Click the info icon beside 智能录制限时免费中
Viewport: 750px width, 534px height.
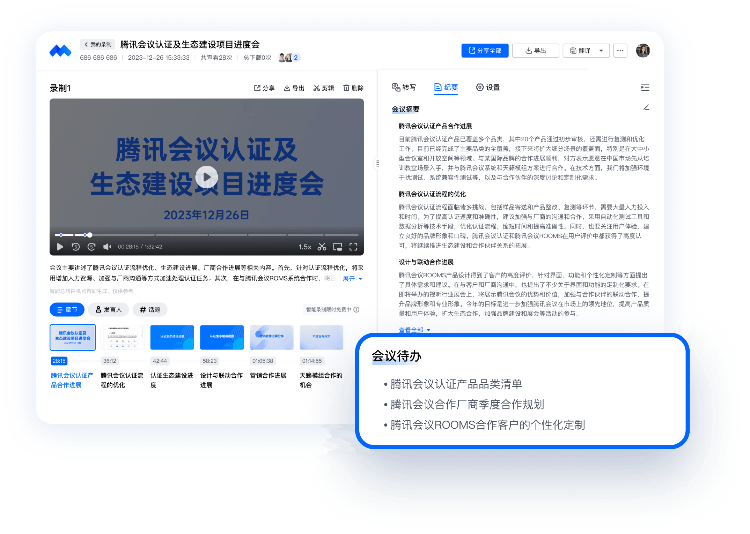[356, 309]
